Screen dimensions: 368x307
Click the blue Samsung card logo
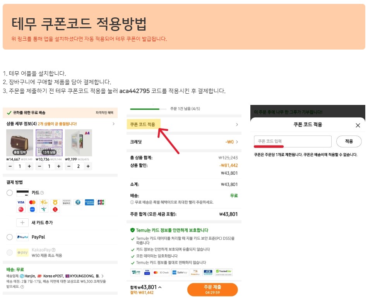pyautogui.click(x=33, y=209)
